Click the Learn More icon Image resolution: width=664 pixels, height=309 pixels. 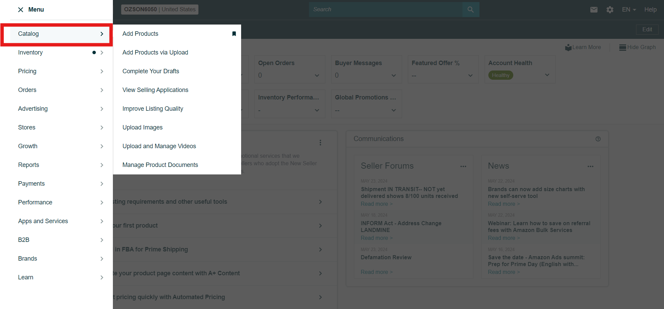[x=568, y=47]
